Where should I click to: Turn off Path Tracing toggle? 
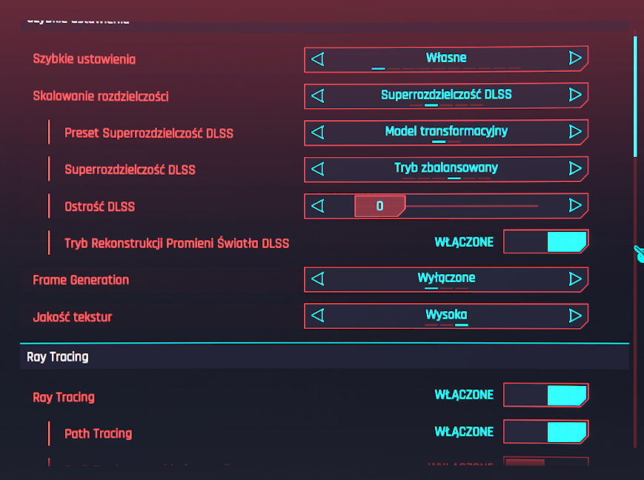pos(545,432)
